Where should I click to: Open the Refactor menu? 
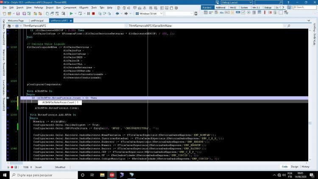coord(39,8)
